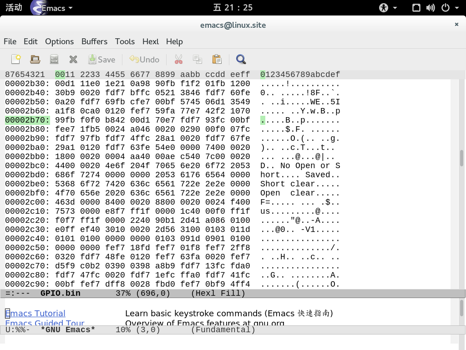Open the Edit menu
The image size is (466, 350).
click(30, 41)
